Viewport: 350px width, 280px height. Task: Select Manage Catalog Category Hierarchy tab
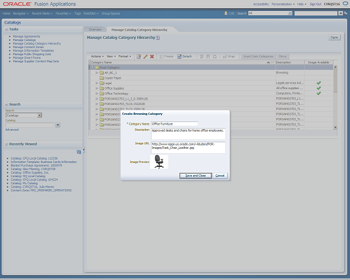click(x=139, y=30)
